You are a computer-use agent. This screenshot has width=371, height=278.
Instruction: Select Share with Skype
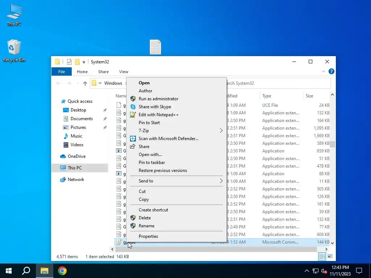point(176,107)
